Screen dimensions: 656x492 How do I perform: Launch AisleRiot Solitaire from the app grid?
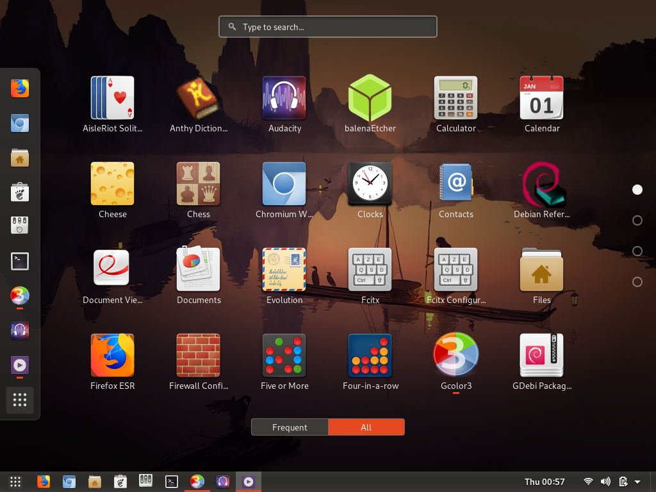click(113, 104)
